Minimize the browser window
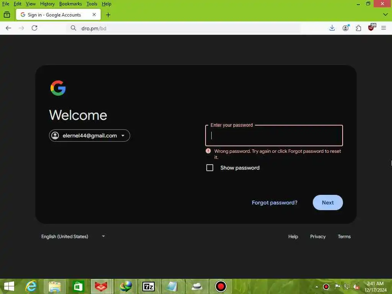 [x=358, y=4]
